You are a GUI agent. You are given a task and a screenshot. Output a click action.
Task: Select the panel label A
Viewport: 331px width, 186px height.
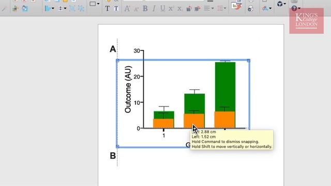113,49
